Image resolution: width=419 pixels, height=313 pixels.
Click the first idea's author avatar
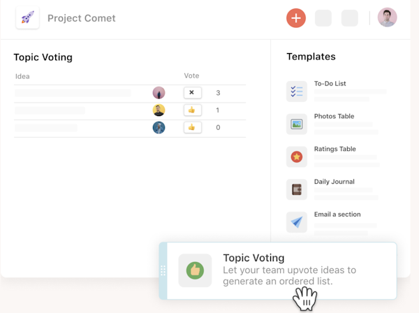point(159,92)
